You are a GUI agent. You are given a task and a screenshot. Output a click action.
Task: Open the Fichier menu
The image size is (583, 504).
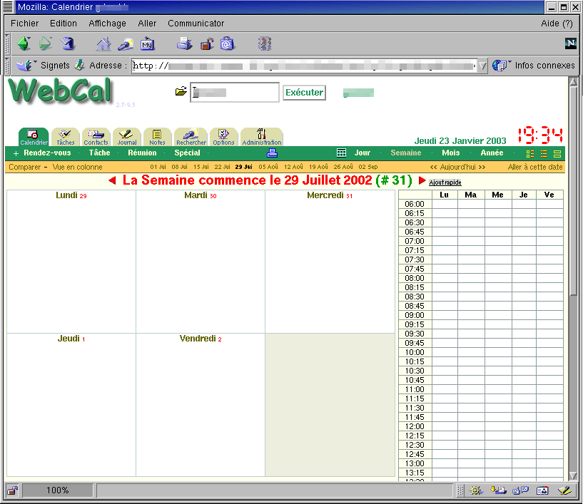point(24,24)
